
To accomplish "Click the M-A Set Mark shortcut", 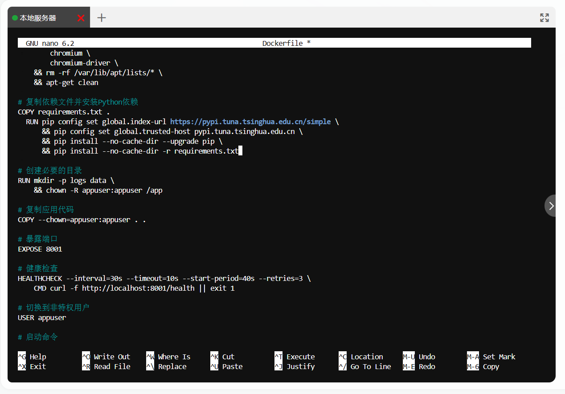I will point(491,357).
